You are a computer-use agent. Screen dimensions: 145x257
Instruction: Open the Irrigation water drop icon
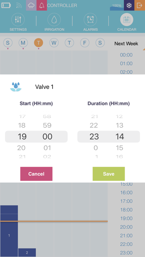click(x=54, y=20)
